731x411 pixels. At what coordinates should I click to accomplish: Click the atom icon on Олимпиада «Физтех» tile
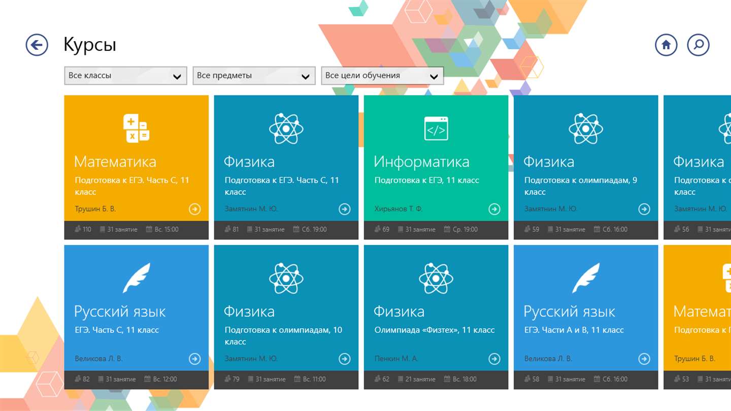point(436,278)
